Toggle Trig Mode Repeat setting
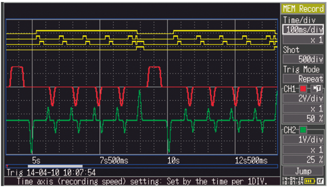This screenshot has height=187, width=328. tap(303, 79)
